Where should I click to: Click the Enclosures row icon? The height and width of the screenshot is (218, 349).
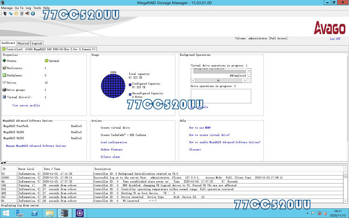pyautogui.click(x=4, y=68)
